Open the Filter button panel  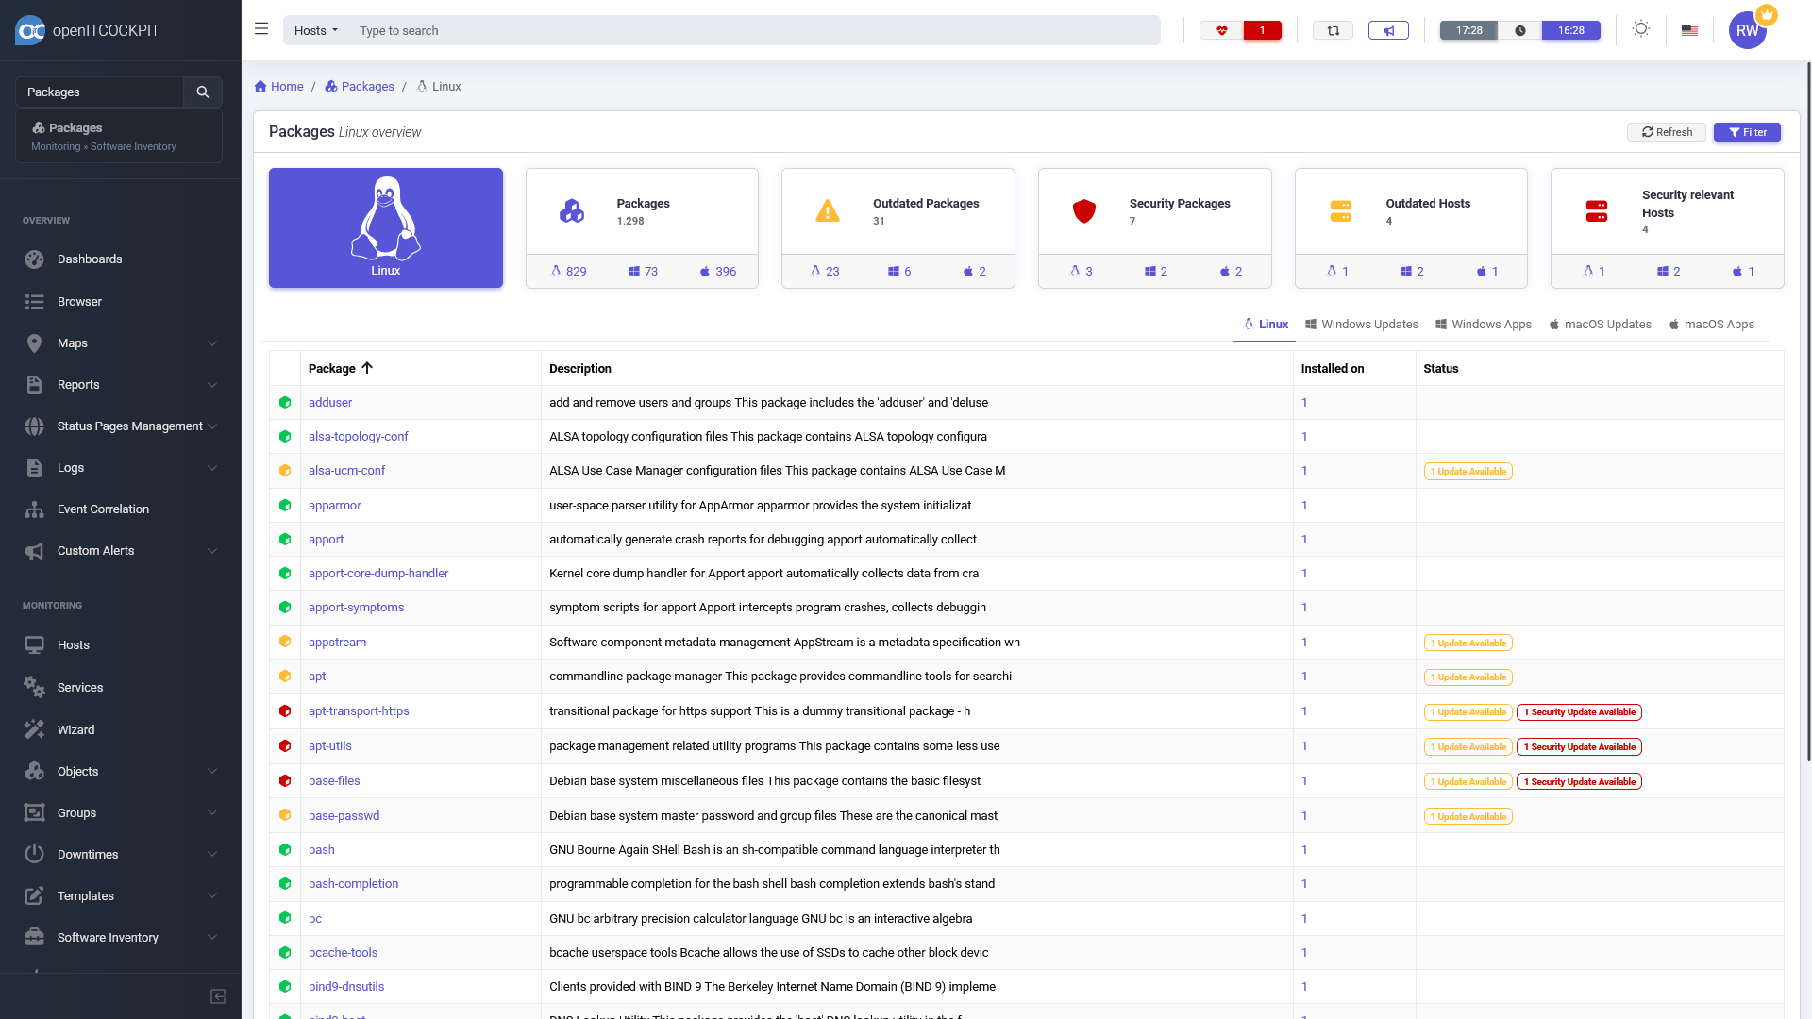[x=1747, y=132]
